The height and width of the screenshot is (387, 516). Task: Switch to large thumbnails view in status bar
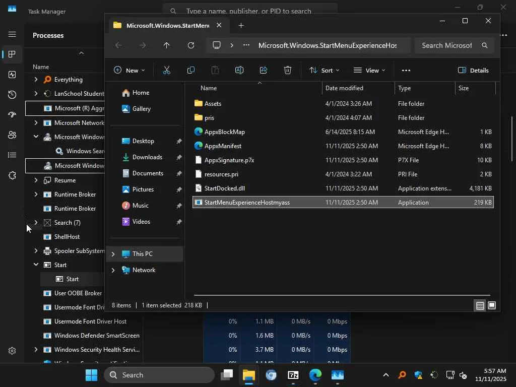tap(492, 305)
